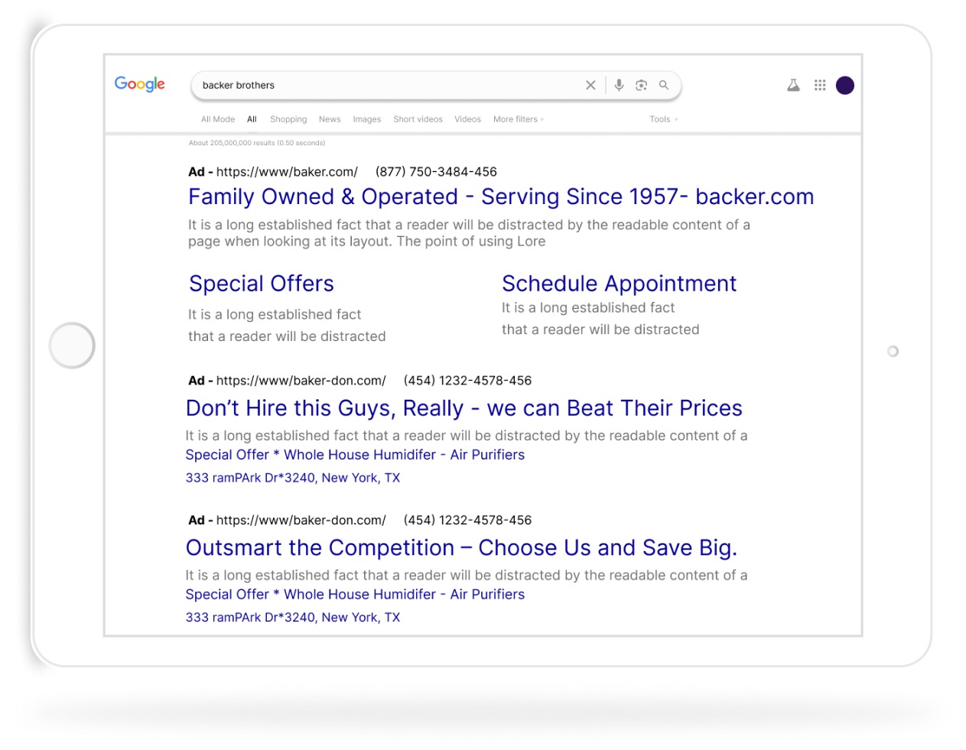Open search by image camera icon
966x750 pixels.
641,85
